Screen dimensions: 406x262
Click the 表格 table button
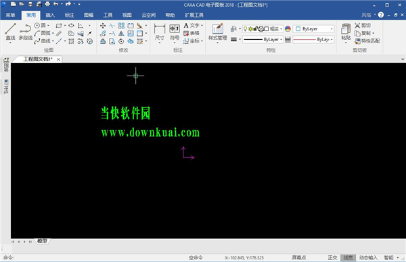[x=191, y=33]
